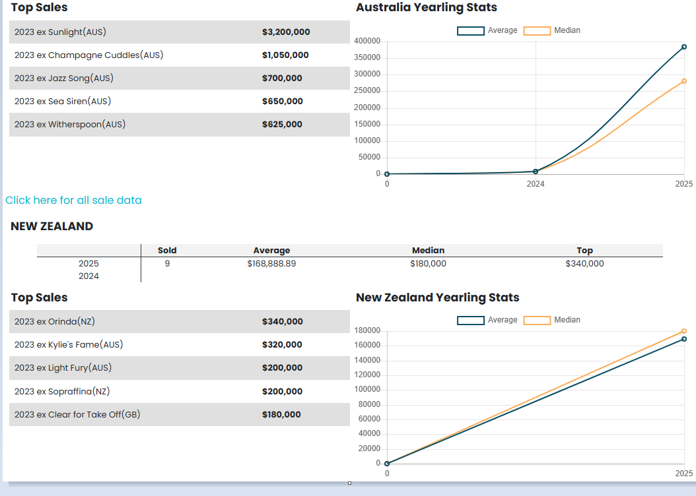Viewport: 696px width, 496px height.
Task: Click the 2025 Median point on New Zealand chart
Action: [x=684, y=331]
